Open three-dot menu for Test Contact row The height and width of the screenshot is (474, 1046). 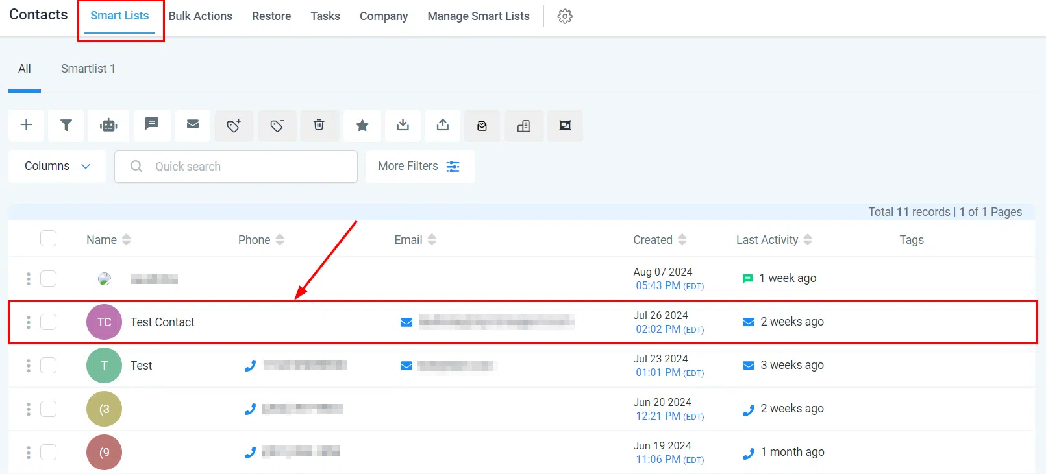tap(28, 322)
